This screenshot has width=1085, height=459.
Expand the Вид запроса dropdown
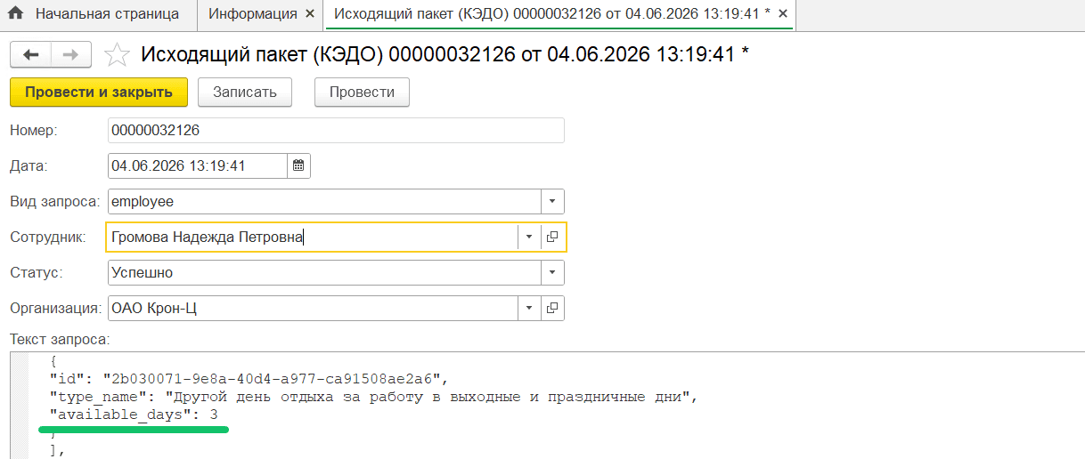552,201
